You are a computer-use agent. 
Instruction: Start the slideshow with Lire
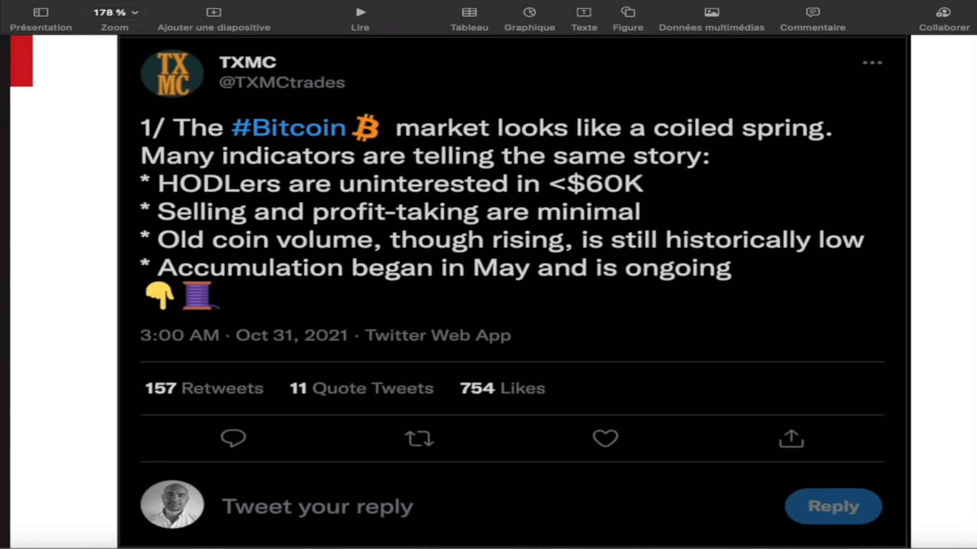coord(360,18)
